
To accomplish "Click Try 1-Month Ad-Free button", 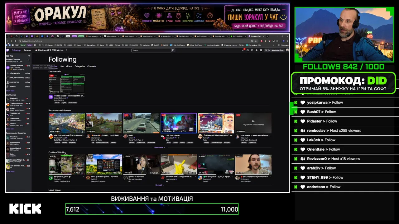I will pyautogui.click(x=274, y=50).
